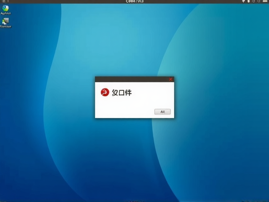269x202 pixels.
Task: Open the rightmost system tray icon
Action: 265,2
